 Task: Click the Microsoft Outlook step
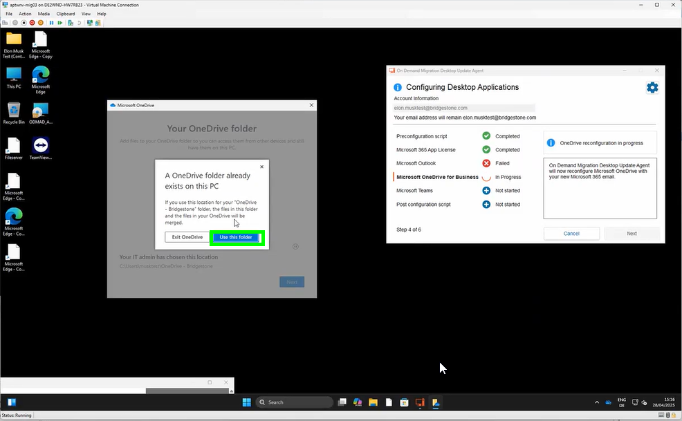416,163
